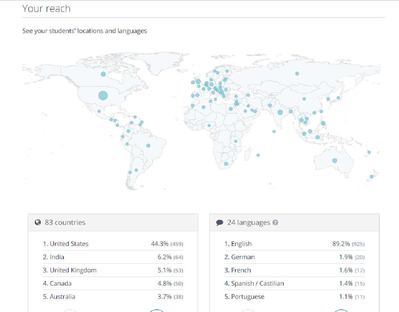This screenshot has width=399, height=312.
Task: Select the Brazil bubble on the map
Action: [148, 146]
